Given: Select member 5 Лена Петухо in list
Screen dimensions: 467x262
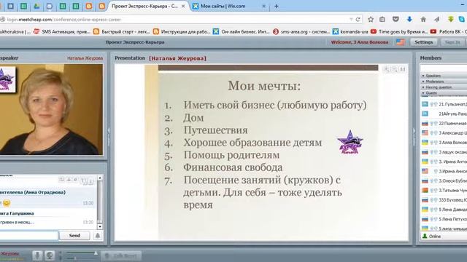Looking at the screenshot, I should [x=444, y=219].
